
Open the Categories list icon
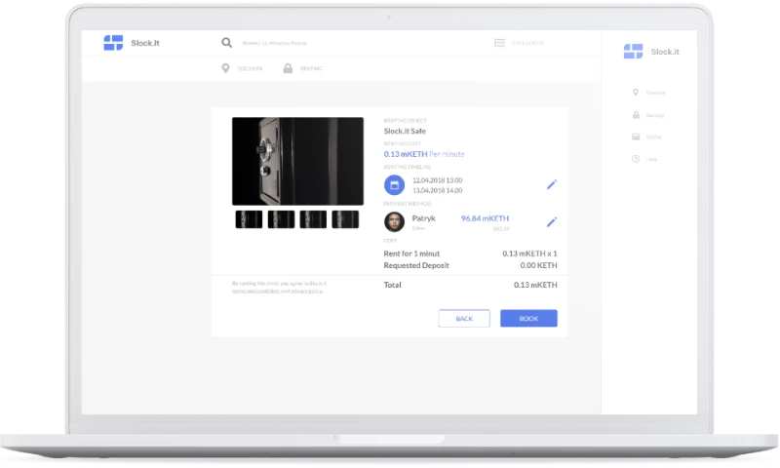tap(499, 43)
